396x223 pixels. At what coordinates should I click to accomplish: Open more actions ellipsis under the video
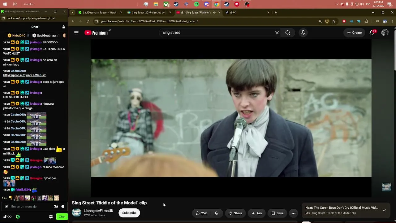[x=294, y=213]
